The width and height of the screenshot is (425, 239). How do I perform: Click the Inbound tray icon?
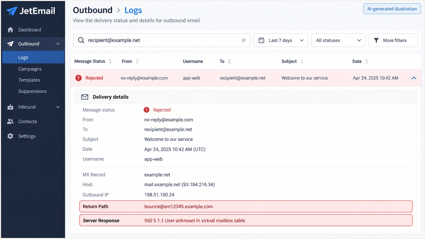(x=10, y=107)
